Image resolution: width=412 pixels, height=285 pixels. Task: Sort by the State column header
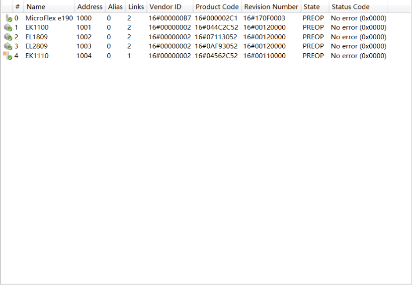click(x=315, y=6)
